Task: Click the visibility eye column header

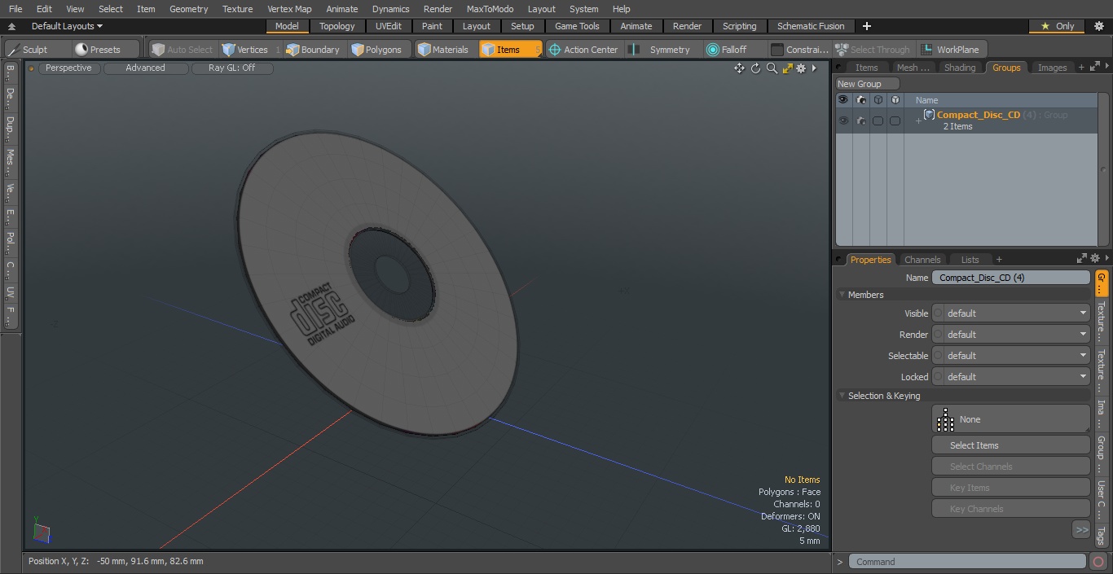Action: click(843, 100)
